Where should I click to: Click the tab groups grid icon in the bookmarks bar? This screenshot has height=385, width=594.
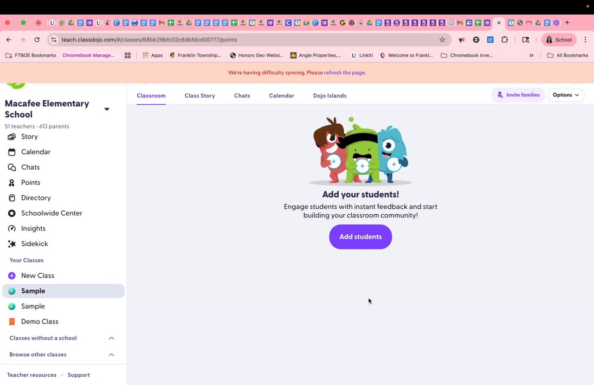pos(128,55)
